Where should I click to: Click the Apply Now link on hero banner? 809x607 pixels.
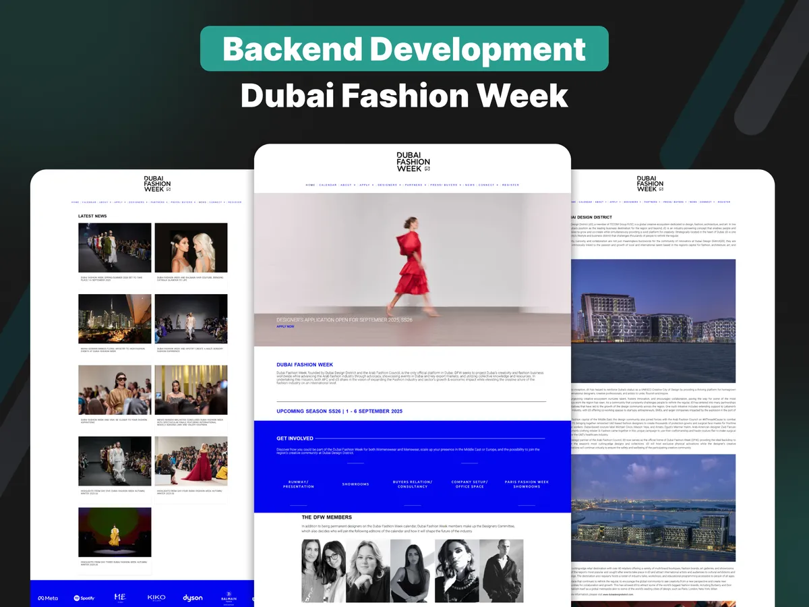pos(285,326)
